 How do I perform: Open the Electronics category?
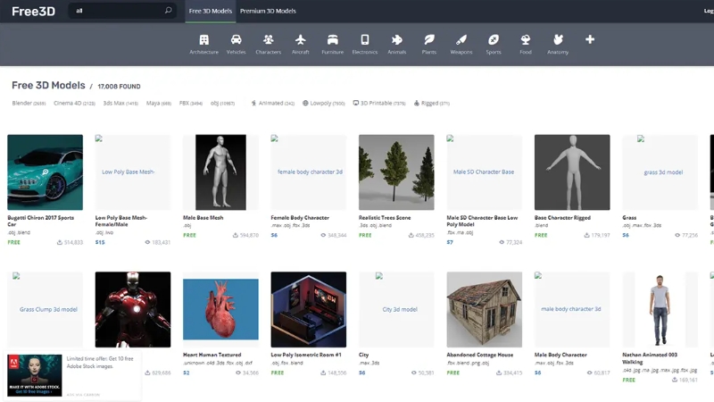tap(365, 45)
